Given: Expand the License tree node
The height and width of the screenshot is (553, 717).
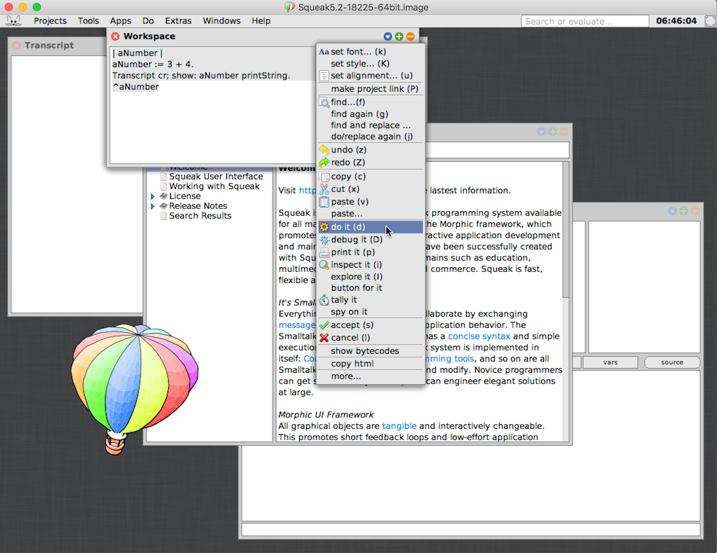Looking at the screenshot, I should pos(153,196).
